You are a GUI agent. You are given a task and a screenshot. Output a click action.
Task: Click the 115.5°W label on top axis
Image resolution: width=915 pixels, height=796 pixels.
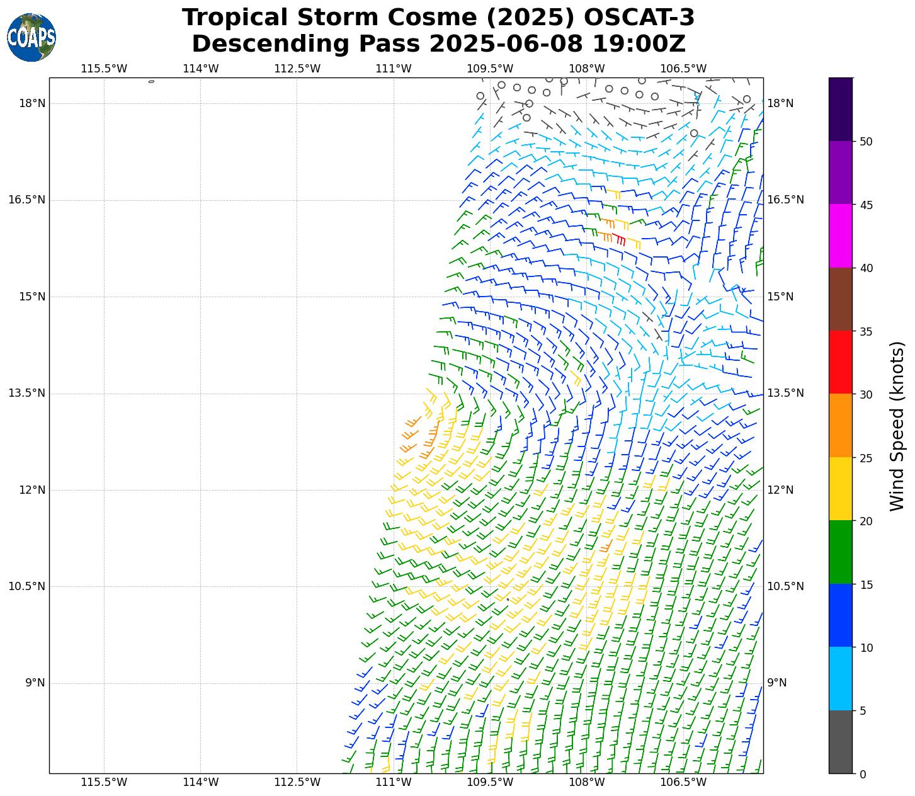coord(104,69)
